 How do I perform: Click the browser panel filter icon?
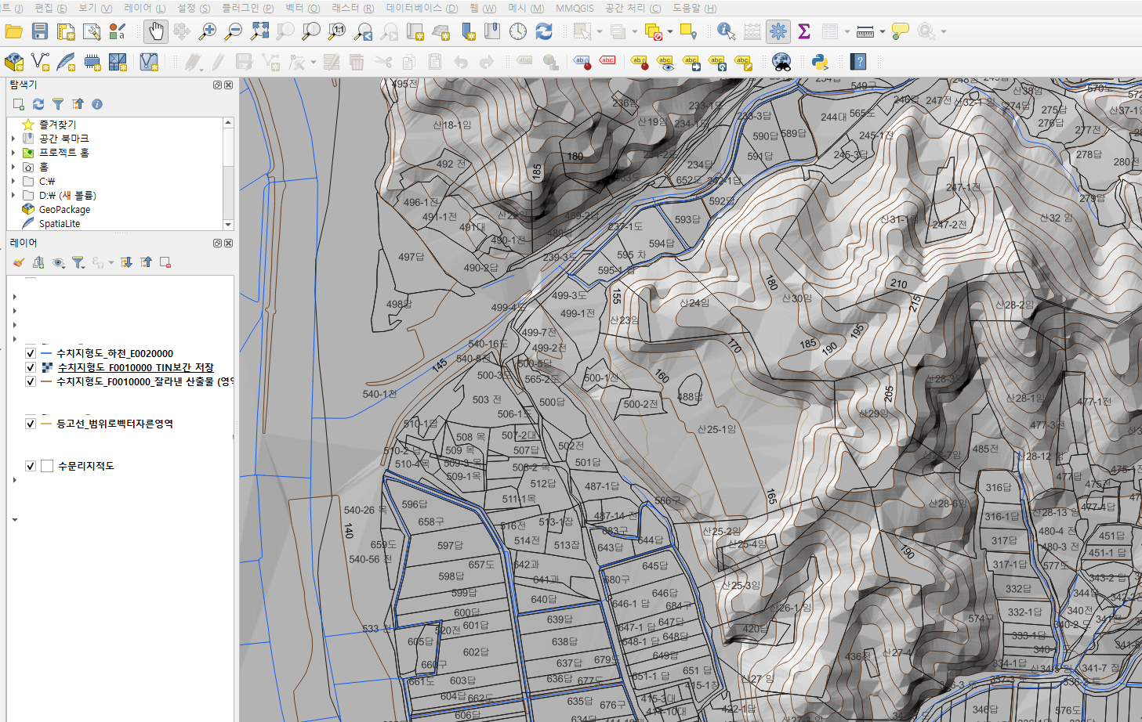coord(58,104)
